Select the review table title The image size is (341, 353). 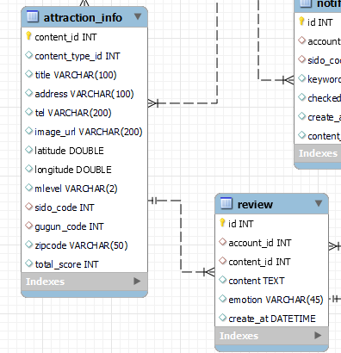(255, 205)
